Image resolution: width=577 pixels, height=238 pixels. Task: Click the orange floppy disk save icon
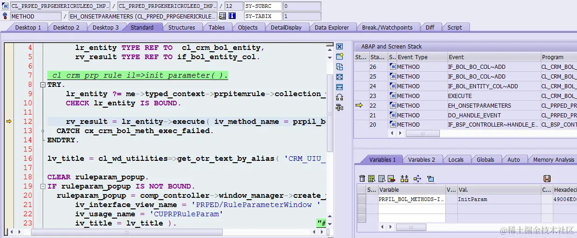click(547, 178)
